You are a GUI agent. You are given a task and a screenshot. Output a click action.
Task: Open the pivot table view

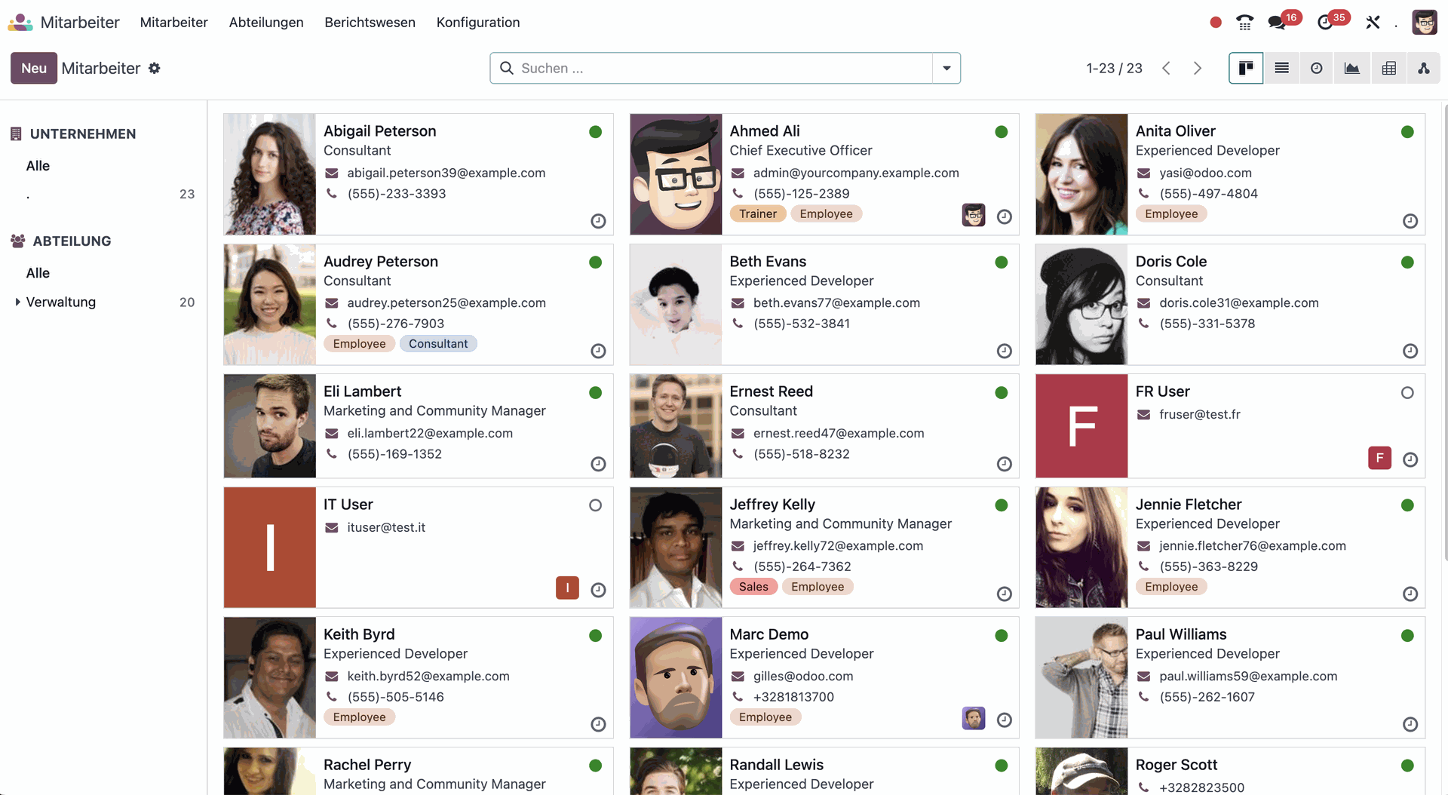point(1388,68)
